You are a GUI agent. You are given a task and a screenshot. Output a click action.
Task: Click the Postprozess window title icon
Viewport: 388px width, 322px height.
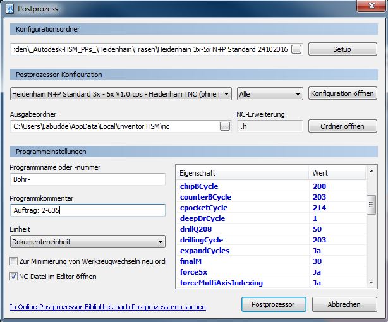pyautogui.click(x=9, y=9)
